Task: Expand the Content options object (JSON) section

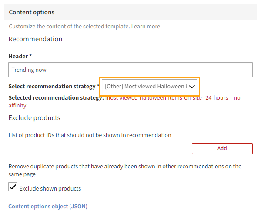Action: tap(48, 206)
